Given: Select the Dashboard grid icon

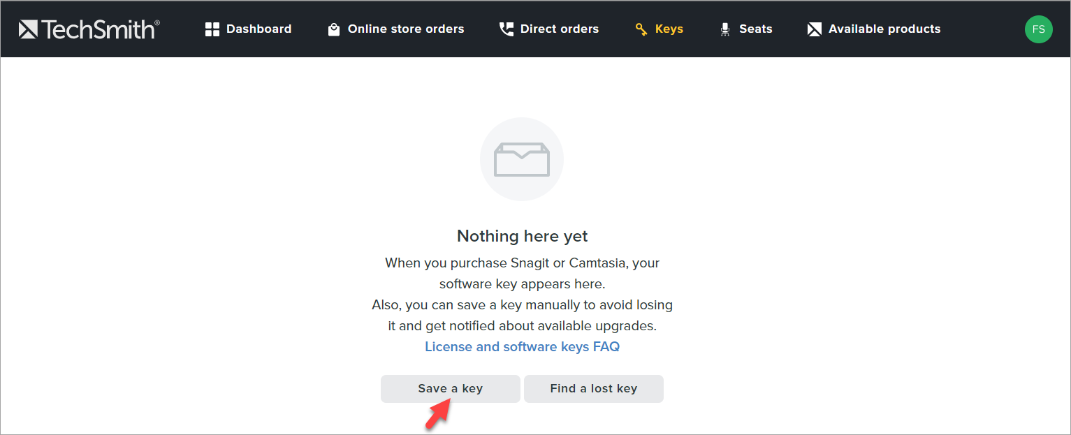Looking at the screenshot, I should [x=212, y=29].
